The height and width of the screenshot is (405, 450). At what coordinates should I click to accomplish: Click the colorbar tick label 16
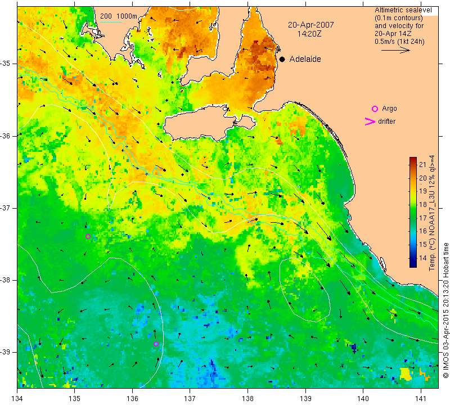point(423,231)
